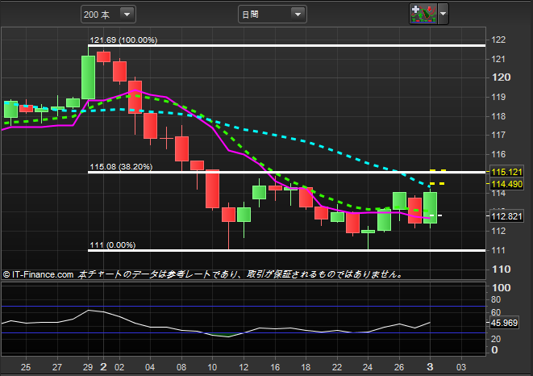
Task: Click the 122 price axis label
Action: [x=498, y=40]
